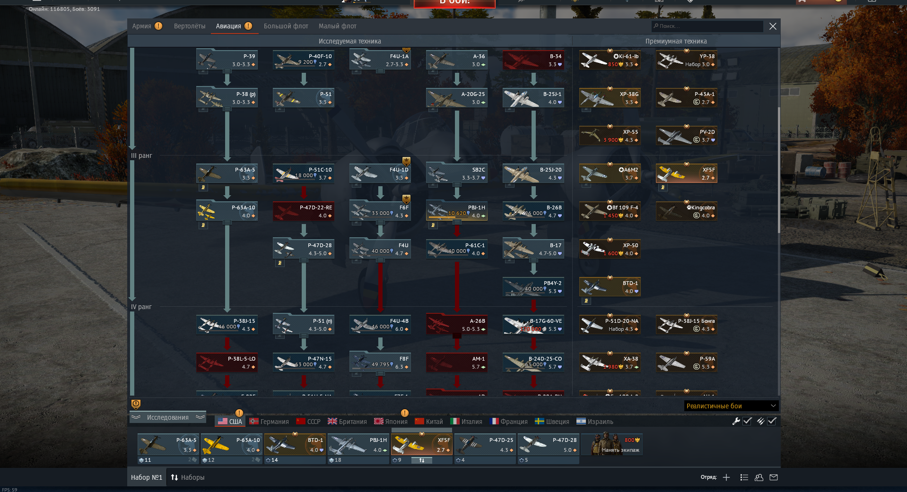Select the premium P-59A card
Screen dimensions: 907x492
(687, 363)
